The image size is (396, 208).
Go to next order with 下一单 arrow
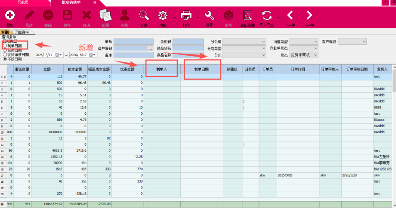coord(309,15)
